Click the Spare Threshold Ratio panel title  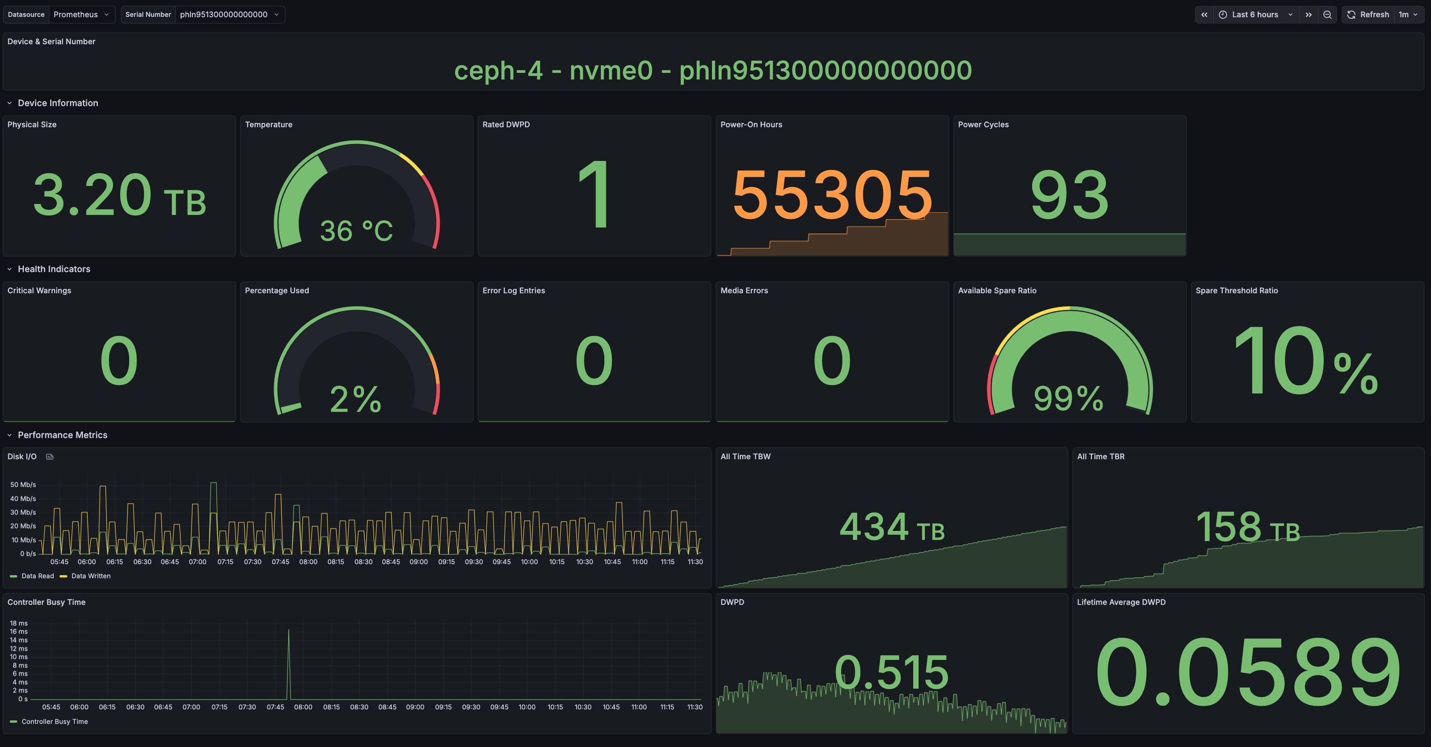point(1236,290)
